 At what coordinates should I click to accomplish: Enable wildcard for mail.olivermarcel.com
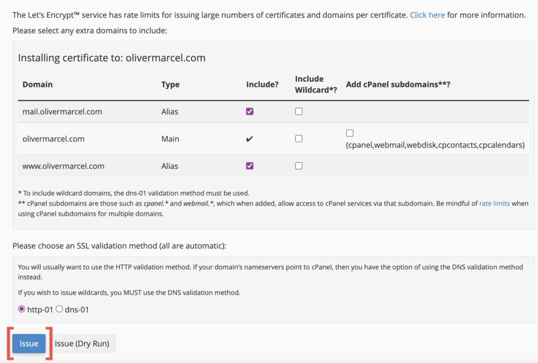(x=299, y=111)
